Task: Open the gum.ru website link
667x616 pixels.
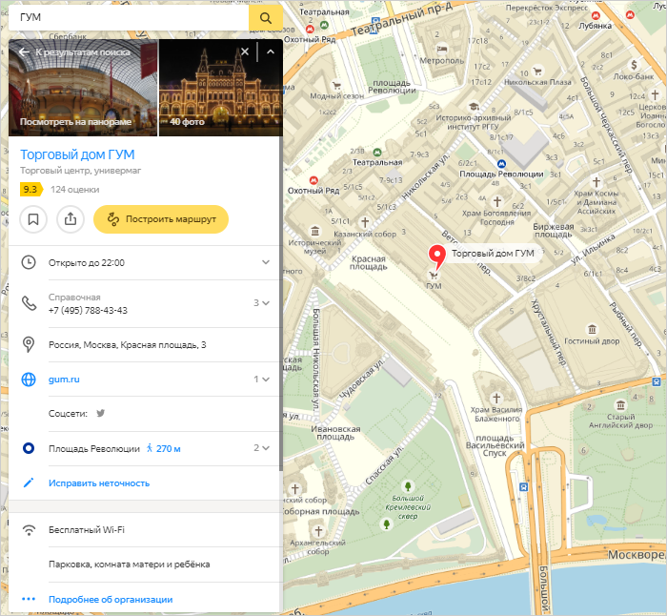Action: [x=64, y=380]
